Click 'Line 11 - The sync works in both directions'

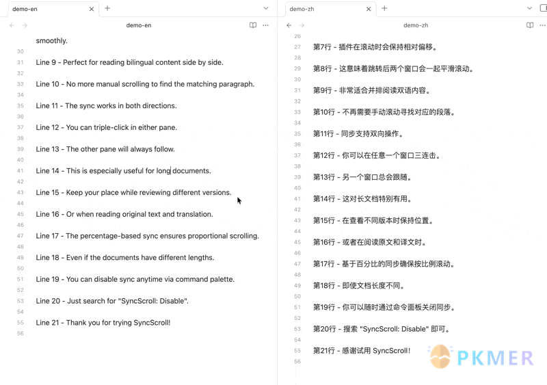pos(107,106)
